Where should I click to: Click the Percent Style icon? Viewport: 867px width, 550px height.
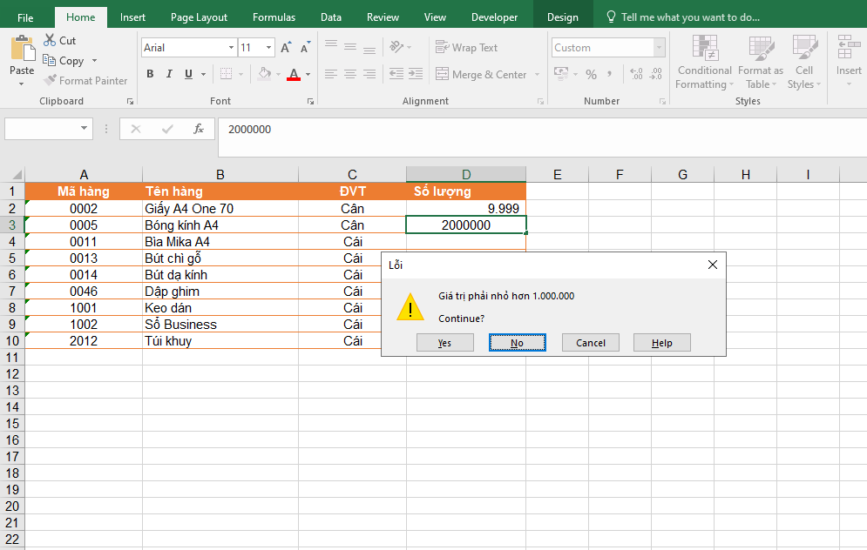click(x=591, y=75)
